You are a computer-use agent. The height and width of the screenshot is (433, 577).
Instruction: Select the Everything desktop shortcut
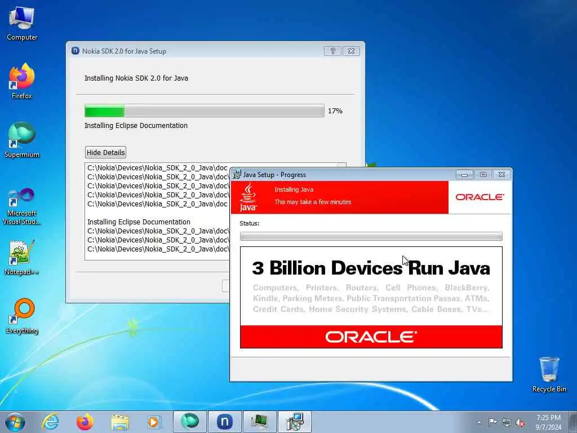[22, 316]
